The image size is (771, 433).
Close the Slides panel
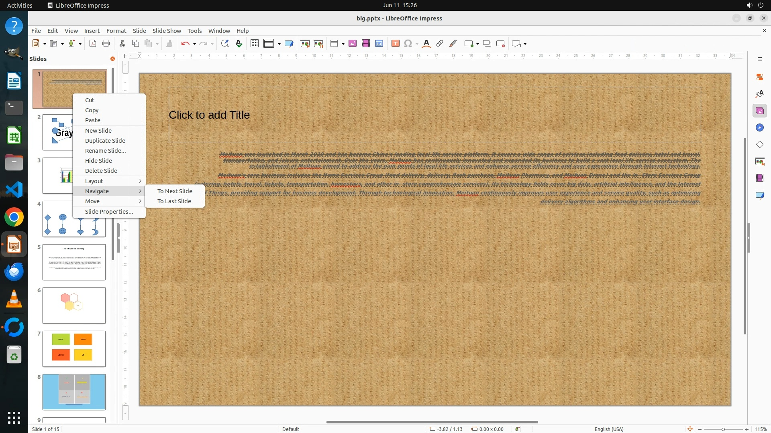point(112,59)
